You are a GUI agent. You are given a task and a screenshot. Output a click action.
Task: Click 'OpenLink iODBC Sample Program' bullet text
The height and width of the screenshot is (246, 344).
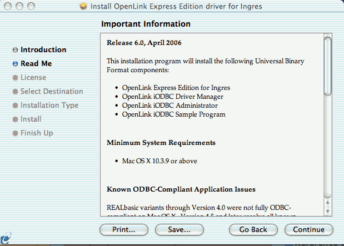point(173,114)
